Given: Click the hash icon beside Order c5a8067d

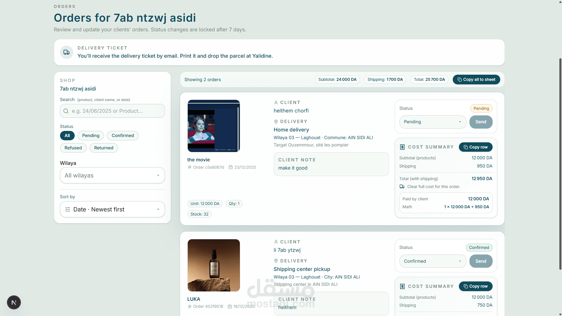Looking at the screenshot, I should (189, 167).
